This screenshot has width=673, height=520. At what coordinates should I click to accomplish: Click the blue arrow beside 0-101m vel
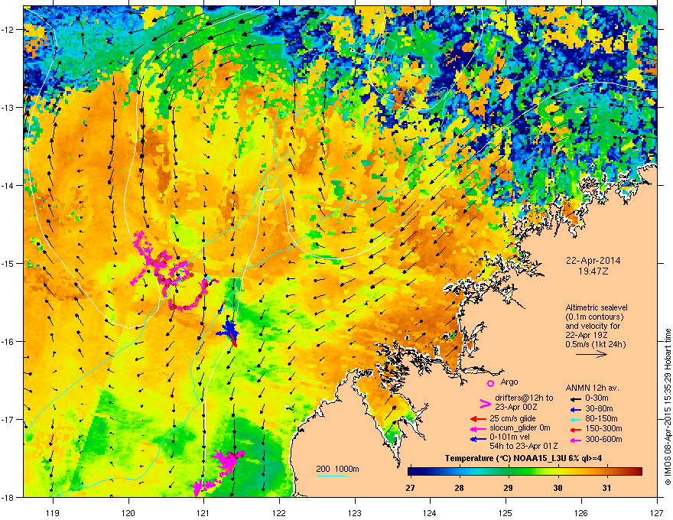(x=478, y=439)
